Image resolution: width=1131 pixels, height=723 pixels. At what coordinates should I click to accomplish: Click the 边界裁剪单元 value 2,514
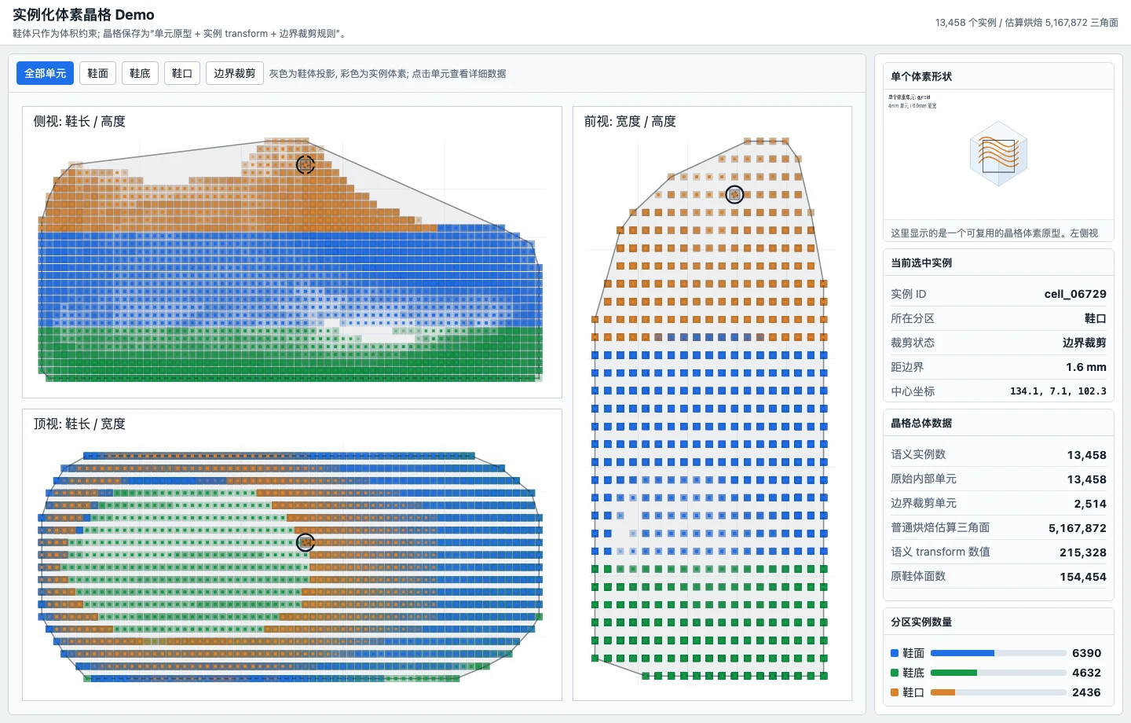tap(1090, 504)
